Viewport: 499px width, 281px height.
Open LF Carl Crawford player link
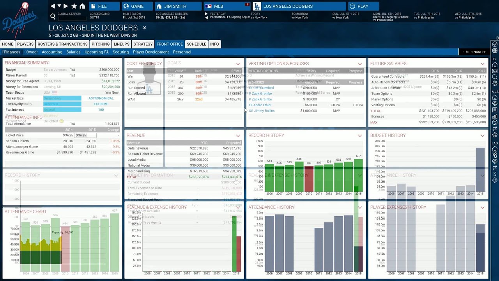(x=262, y=88)
